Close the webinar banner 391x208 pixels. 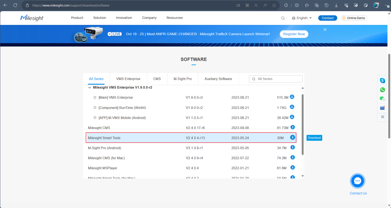[x=325, y=30]
